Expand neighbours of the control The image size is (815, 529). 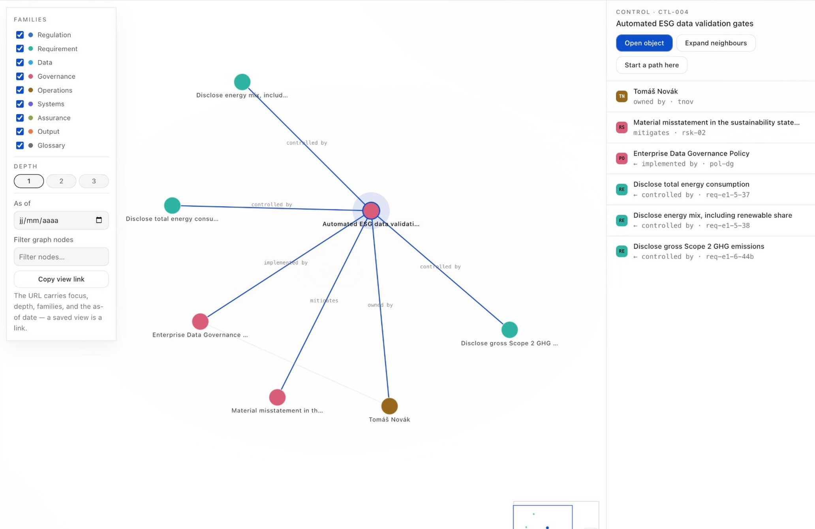click(715, 43)
